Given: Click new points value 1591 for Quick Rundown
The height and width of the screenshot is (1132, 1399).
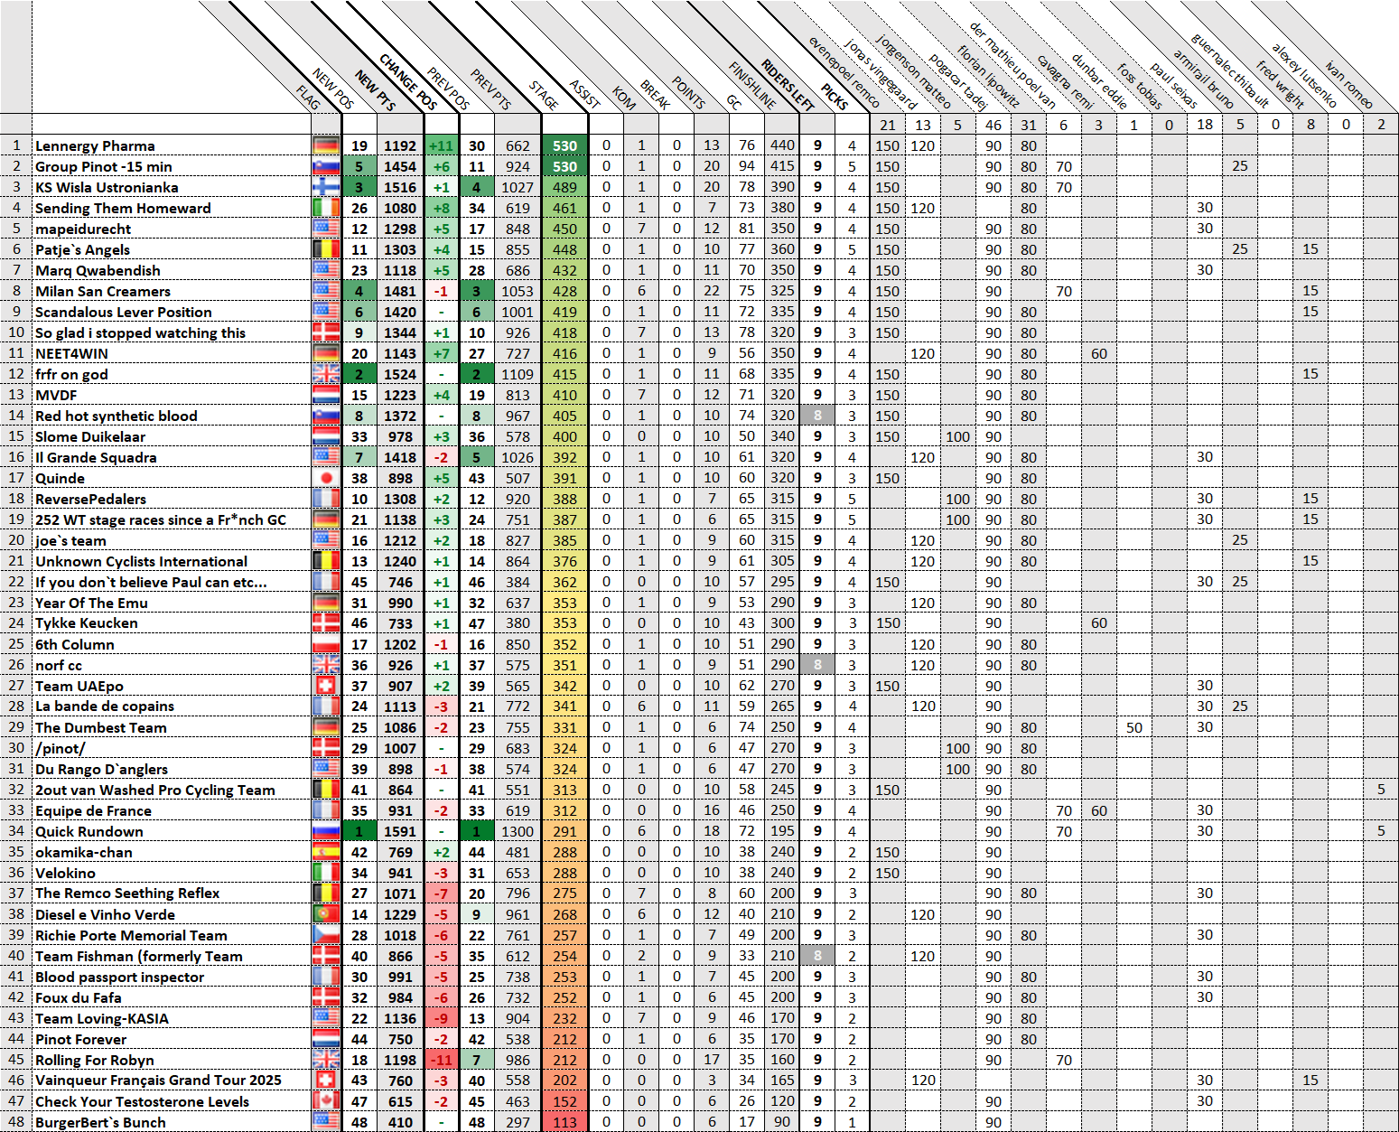Looking at the screenshot, I should click(x=400, y=831).
